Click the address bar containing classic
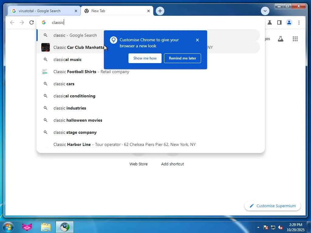Image resolution: width=311 pixels, height=233 pixels. (151, 22)
